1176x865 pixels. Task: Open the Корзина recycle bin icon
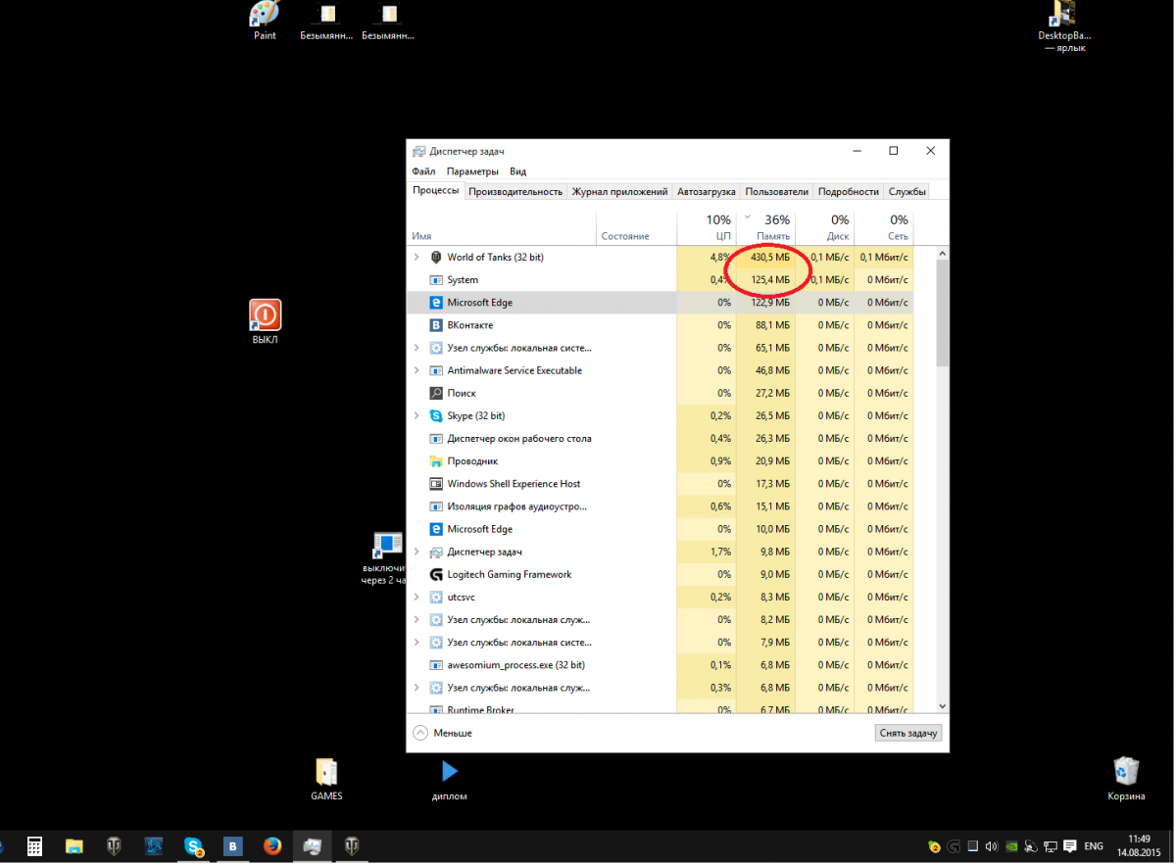click(x=1126, y=774)
